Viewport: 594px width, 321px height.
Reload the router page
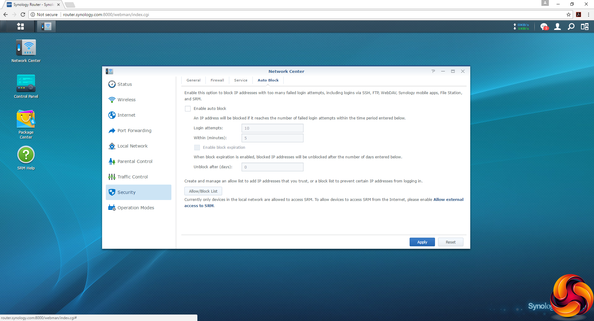(23, 15)
